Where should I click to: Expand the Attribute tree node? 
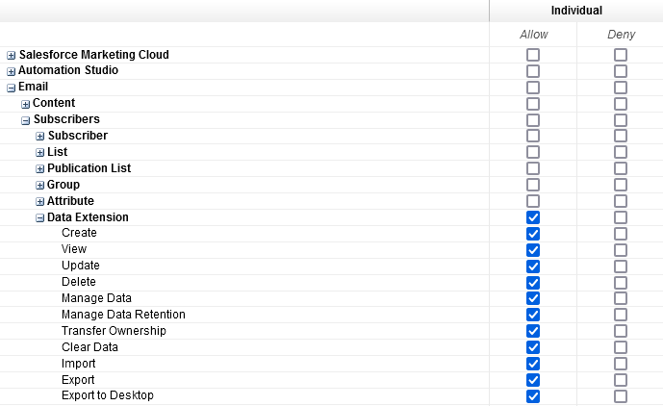click(x=39, y=202)
